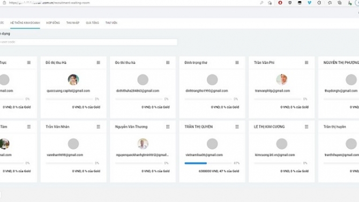Click the refresh-style extension icon in toolbar

click(x=319, y=3)
